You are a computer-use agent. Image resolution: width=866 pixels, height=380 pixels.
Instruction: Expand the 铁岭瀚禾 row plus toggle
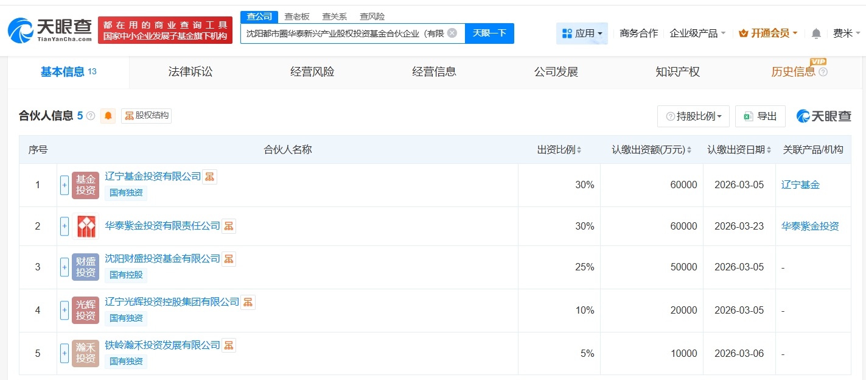pos(65,353)
